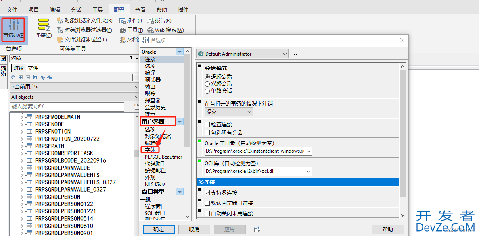Open the <当前用户> dropdown
This screenshot has width=479, height=236.
(75, 87)
